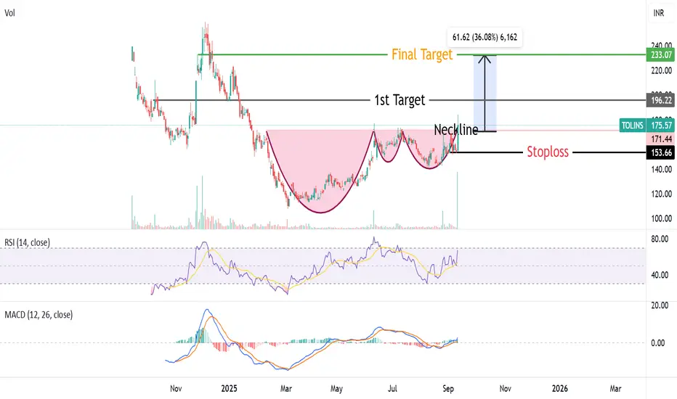Click the 0.00 MACD scale value
This screenshot has height=399, width=677.
(x=657, y=343)
